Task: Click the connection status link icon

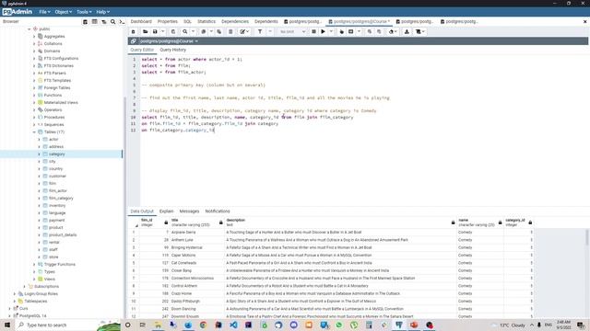Action: 133,40
